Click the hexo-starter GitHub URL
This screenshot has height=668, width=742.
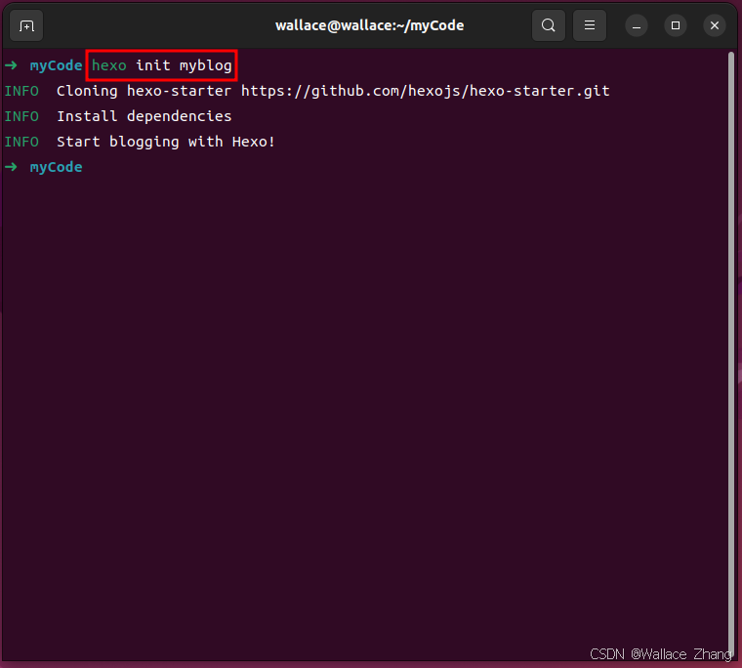point(426,91)
